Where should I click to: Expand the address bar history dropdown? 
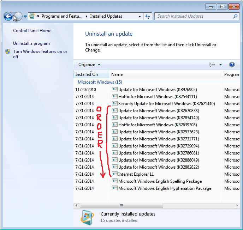click(x=140, y=17)
